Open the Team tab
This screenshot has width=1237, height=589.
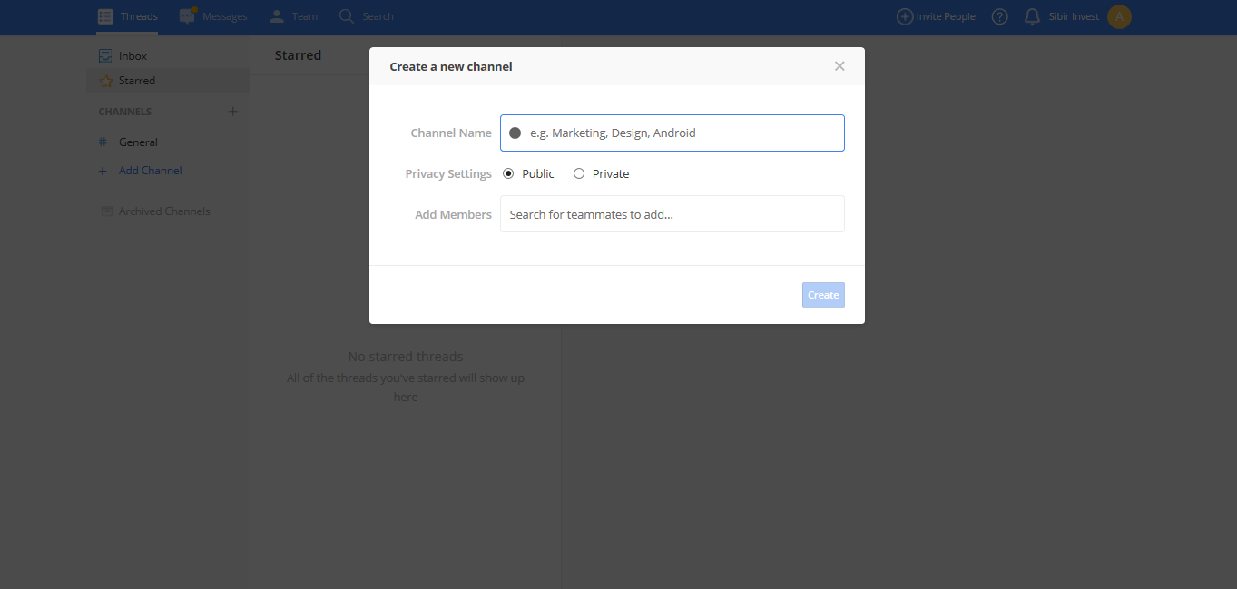click(293, 16)
